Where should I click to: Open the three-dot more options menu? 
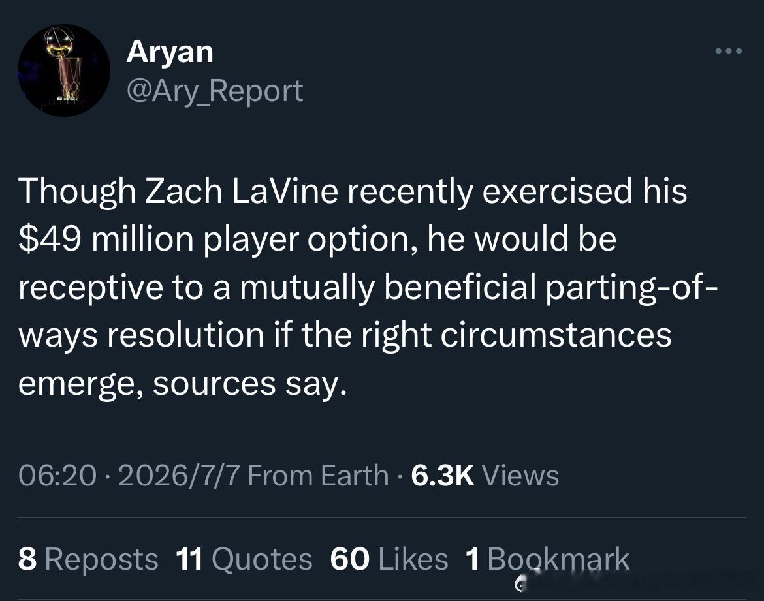coord(729,51)
